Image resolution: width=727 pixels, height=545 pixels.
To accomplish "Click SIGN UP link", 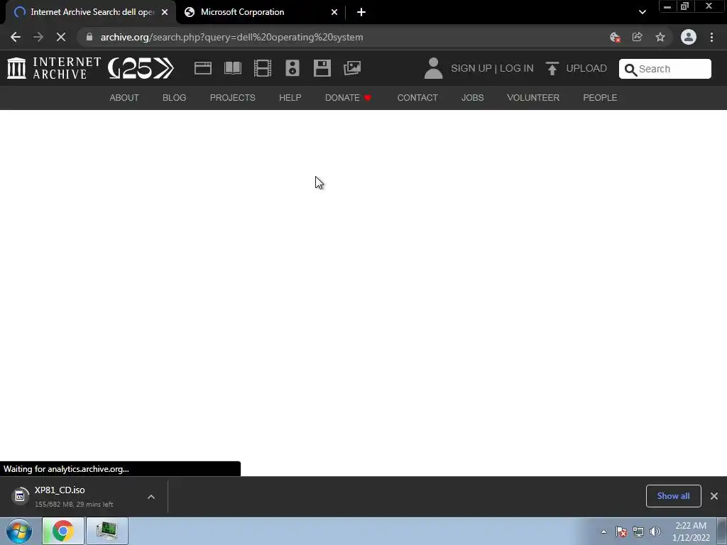I will click(x=471, y=68).
